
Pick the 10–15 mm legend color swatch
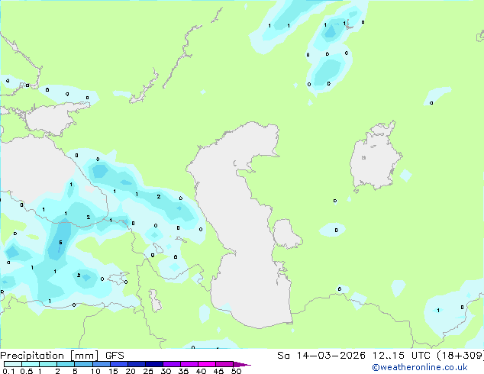[x=101, y=364]
